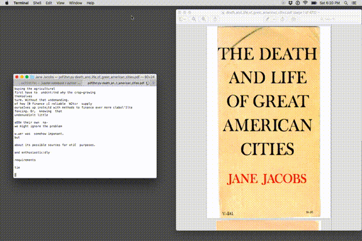Open Notification Center
The height and width of the screenshot is (241, 362).
(x=354, y=3)
